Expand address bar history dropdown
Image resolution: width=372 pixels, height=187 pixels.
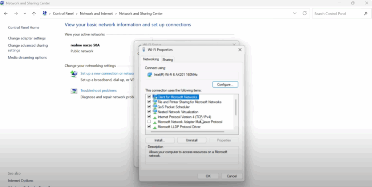(295, 13)
